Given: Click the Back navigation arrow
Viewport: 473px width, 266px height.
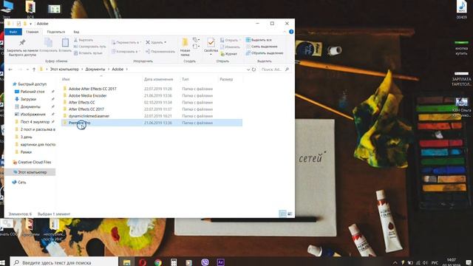Looking at the screenshot, I should click(10, 69).
